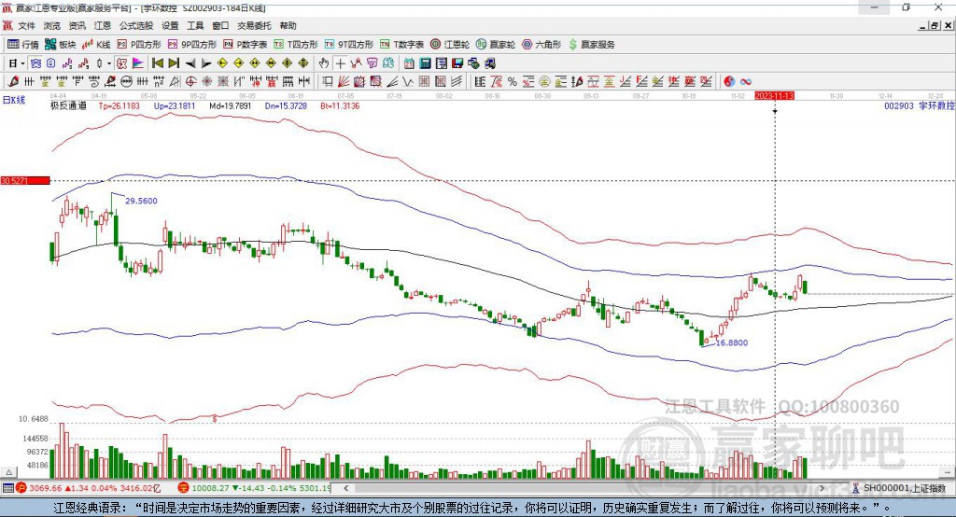Toggle the 极 channel indicator icon
Viewport: 956px width, 517px height.
coord(122,63)
